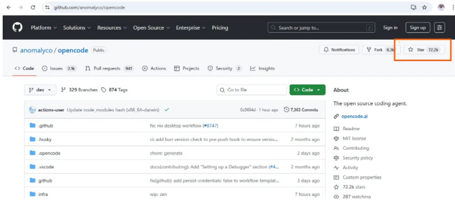This screenshot has height=206, width=455.
Task: Click the repository icon before anomalyco
Action: pyautogui.click(x=14, y=50)
